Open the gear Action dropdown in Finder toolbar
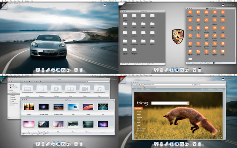237x148 pixels. click(41, 81)
